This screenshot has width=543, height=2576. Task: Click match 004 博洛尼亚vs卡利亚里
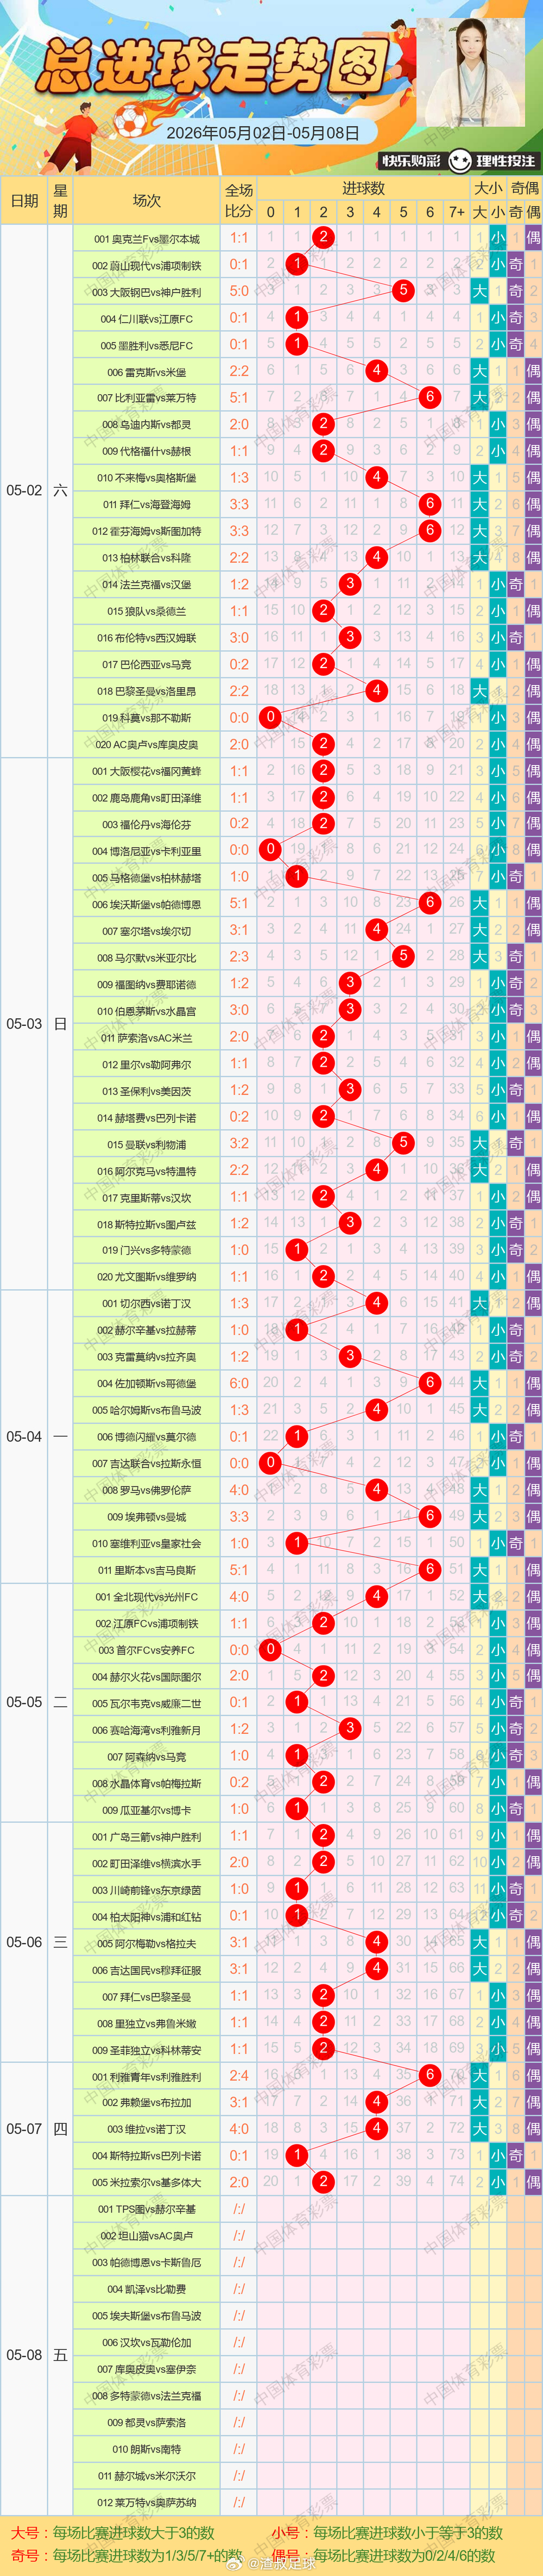point(147,851)
